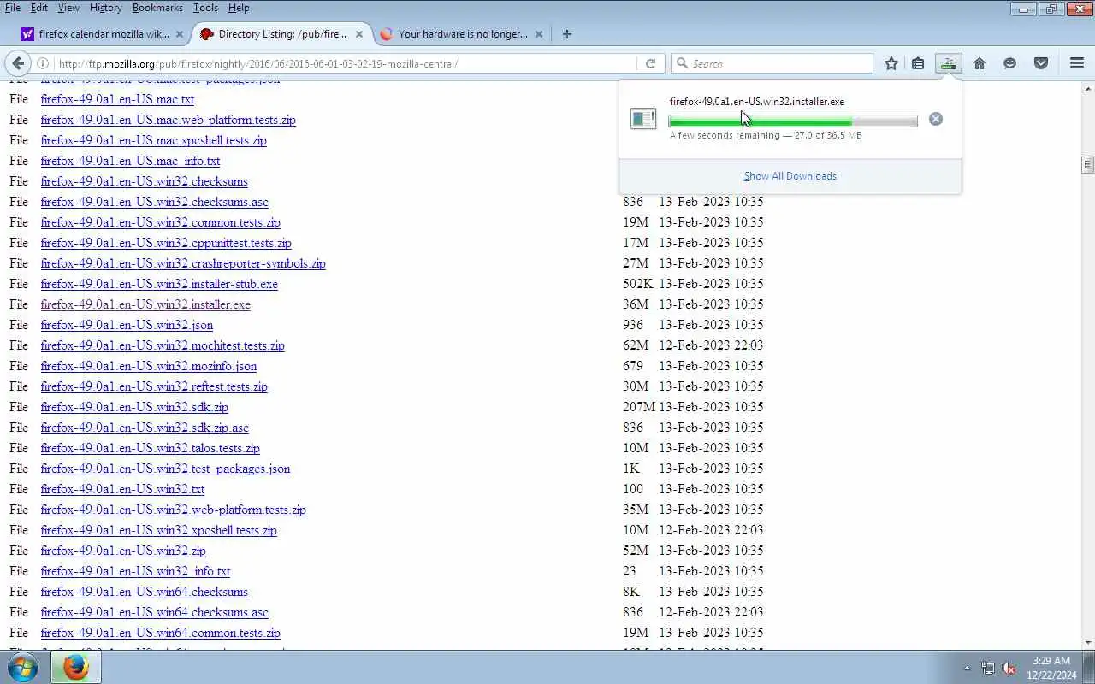Image resolution: width=1095 pixels, height=684 pixels.
Task: Open firefox-49.0a1.en-US.win32.crashreporter-symbols.zip link
Action: point(183,263)
